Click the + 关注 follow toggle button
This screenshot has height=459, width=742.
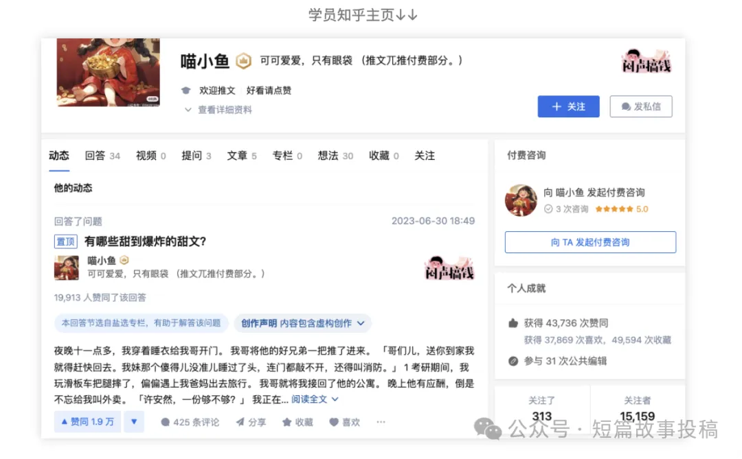coord(568,106)
